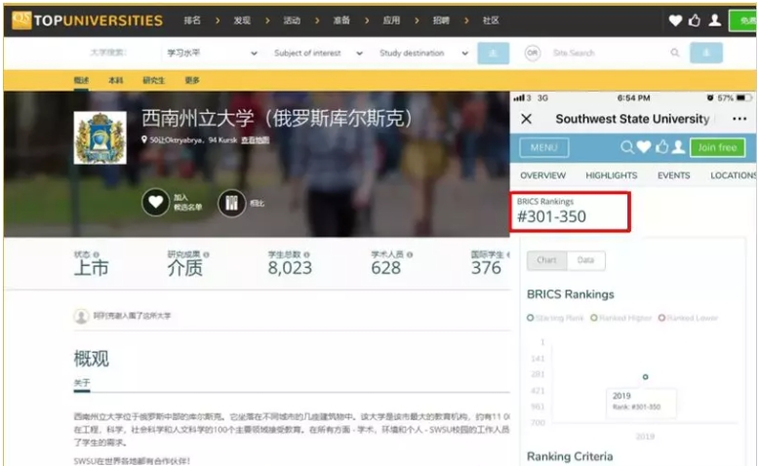This screenshot has height=466, width=760.
Task: Click the blue button after Study destination
Action: 493,53
